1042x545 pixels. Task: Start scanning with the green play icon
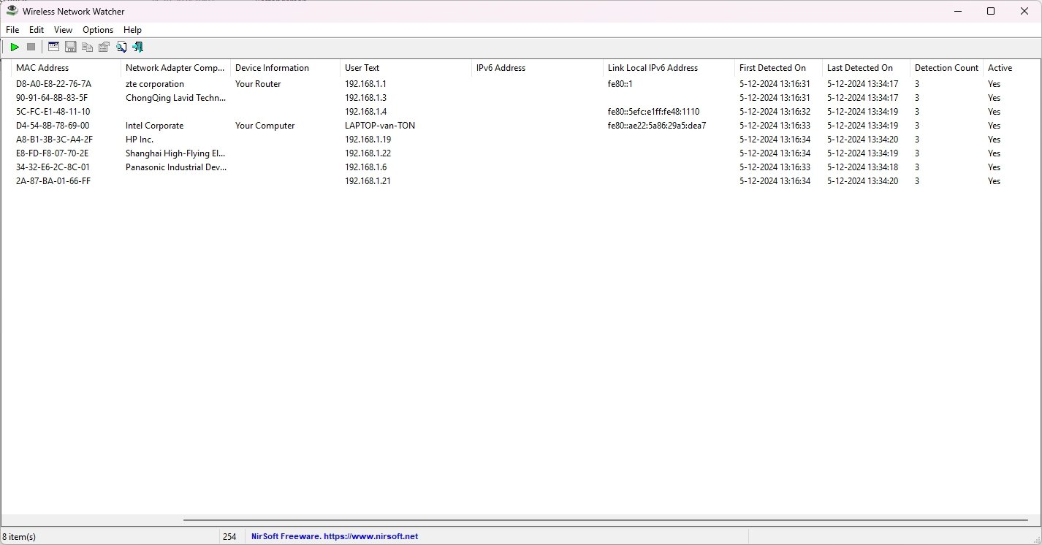coord(14,47)
